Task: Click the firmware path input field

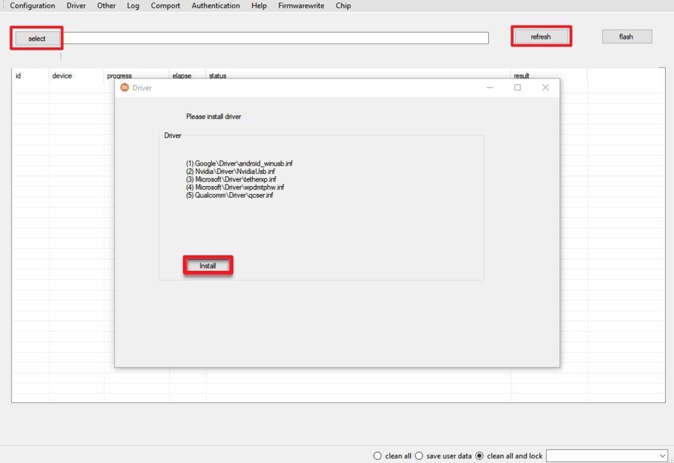Action: point(277,38)
